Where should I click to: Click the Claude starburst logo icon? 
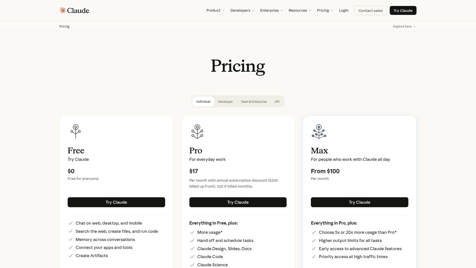pos(63,11)
